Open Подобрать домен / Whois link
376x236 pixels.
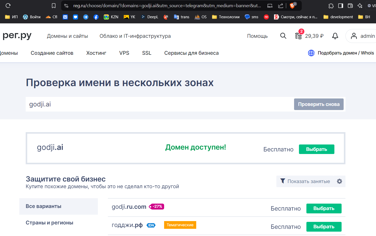click(x=341, y=53)
